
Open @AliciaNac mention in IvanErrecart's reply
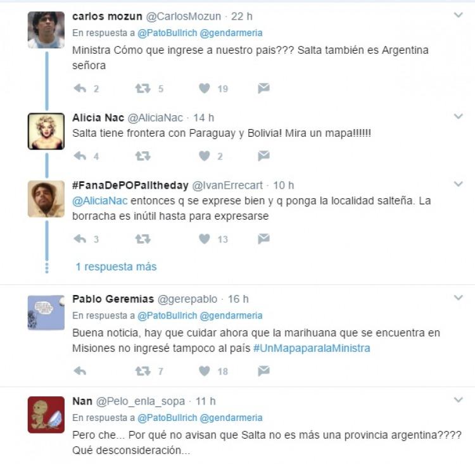pos(99,201)
